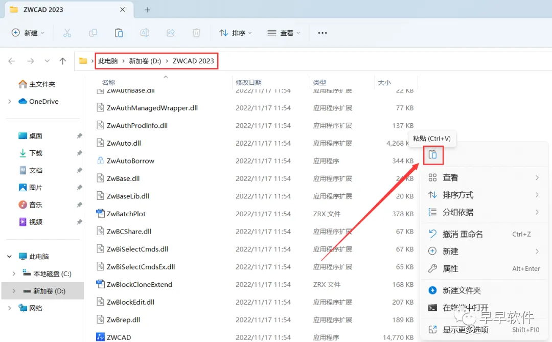Click the Rename icon in toolbar
The width and height of the screenshot is (552, 342).
tap(145, 33)
